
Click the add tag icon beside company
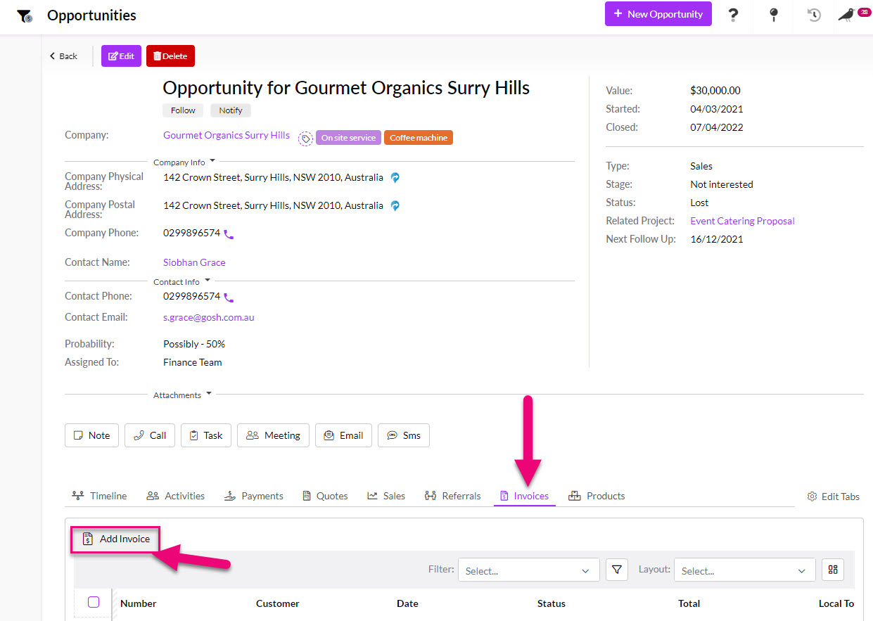click(305, 139)
